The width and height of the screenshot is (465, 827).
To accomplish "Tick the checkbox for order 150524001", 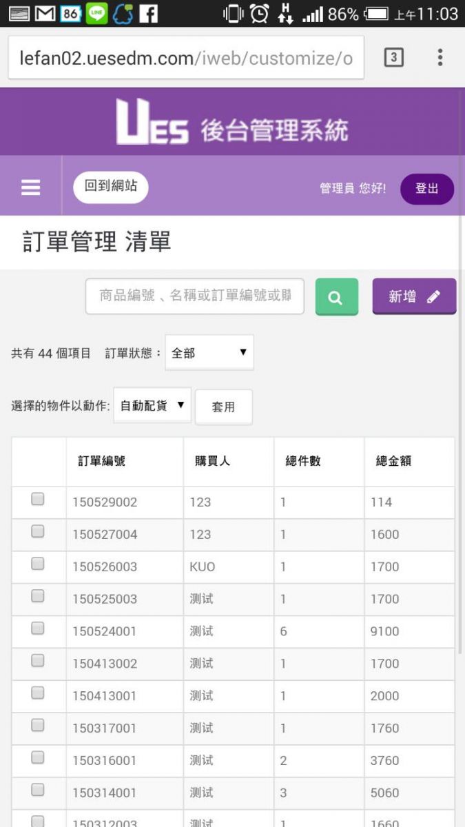I will point(38,629).
